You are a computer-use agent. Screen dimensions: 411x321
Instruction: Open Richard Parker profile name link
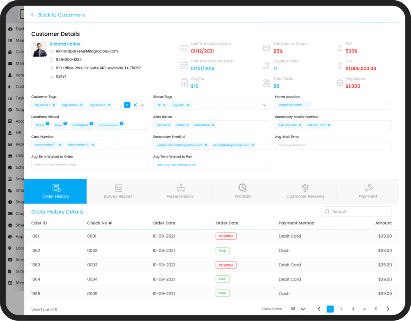click(x=65, y=44)
